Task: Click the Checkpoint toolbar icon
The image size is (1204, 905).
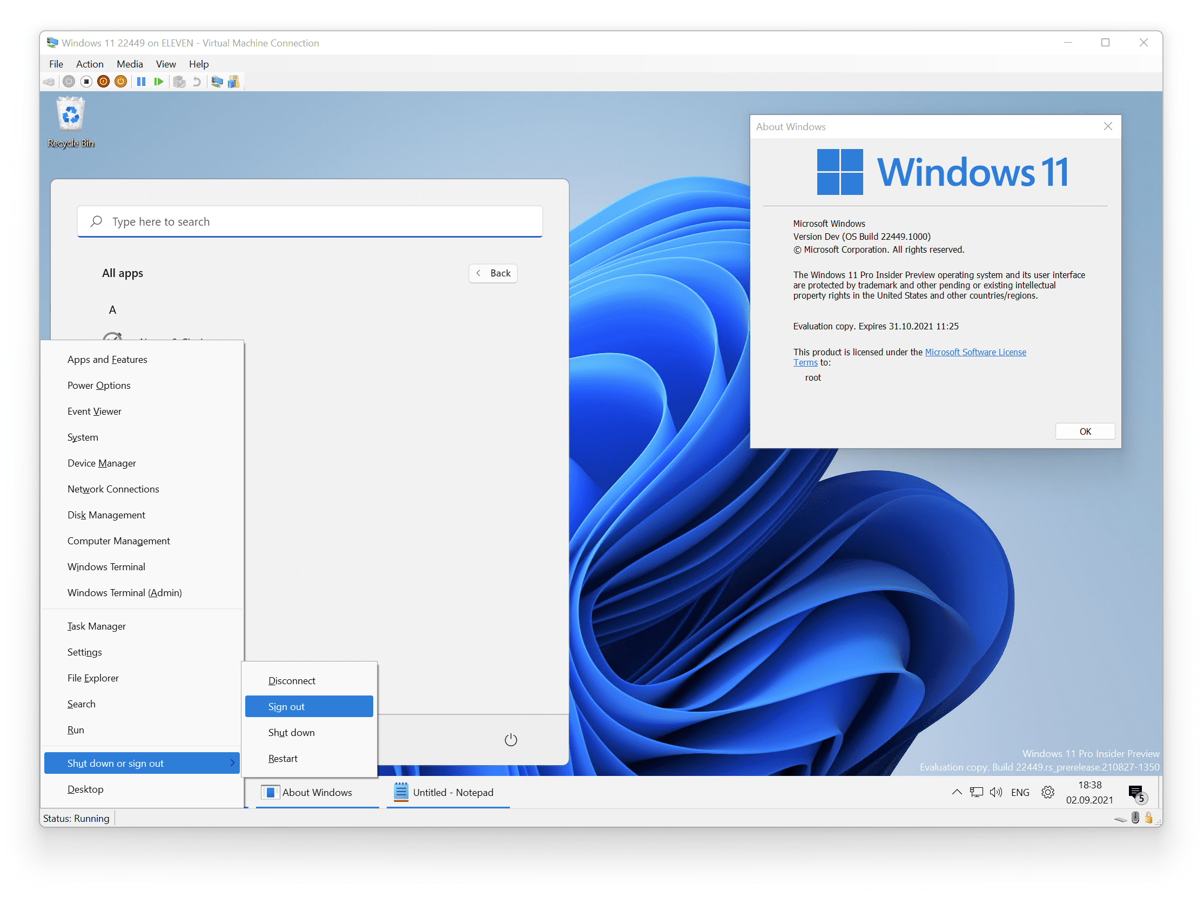Action: click(x=180, y=82)
